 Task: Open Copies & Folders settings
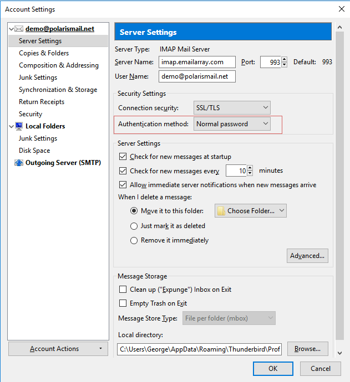click(x=44, y=53)
